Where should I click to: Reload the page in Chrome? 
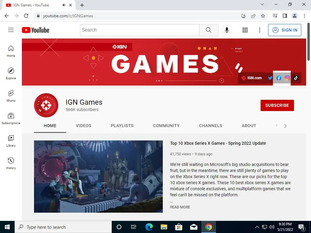tap(26, 16)
